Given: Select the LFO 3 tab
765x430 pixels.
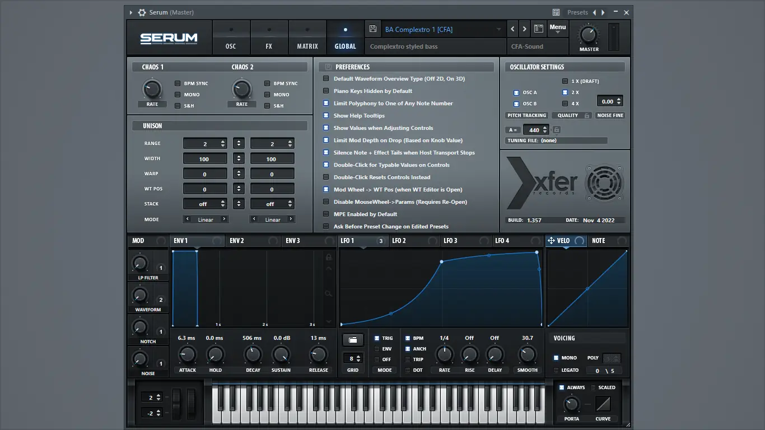Looking at the screenshot, I should click(466, 241).
